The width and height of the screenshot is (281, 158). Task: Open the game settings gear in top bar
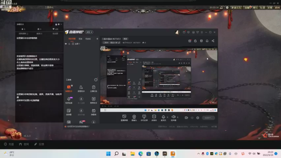[227, 7]
